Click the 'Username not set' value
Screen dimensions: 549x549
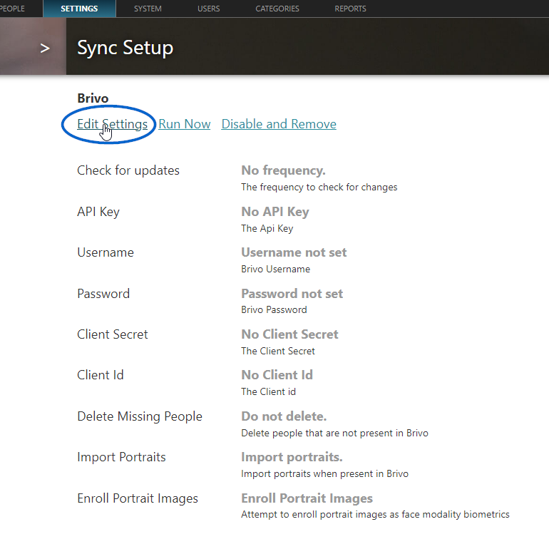click(294, 252)
